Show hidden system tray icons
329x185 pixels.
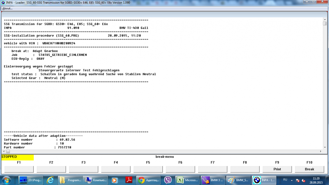pos(291,180)
